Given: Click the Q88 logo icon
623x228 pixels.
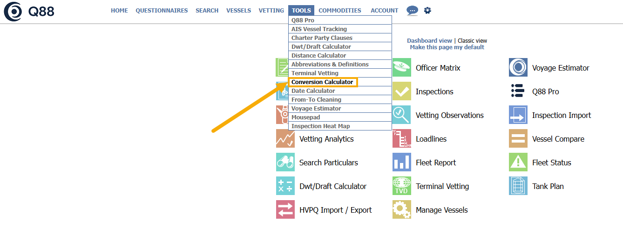Looking at the screenshot, I should coord(13,12).
